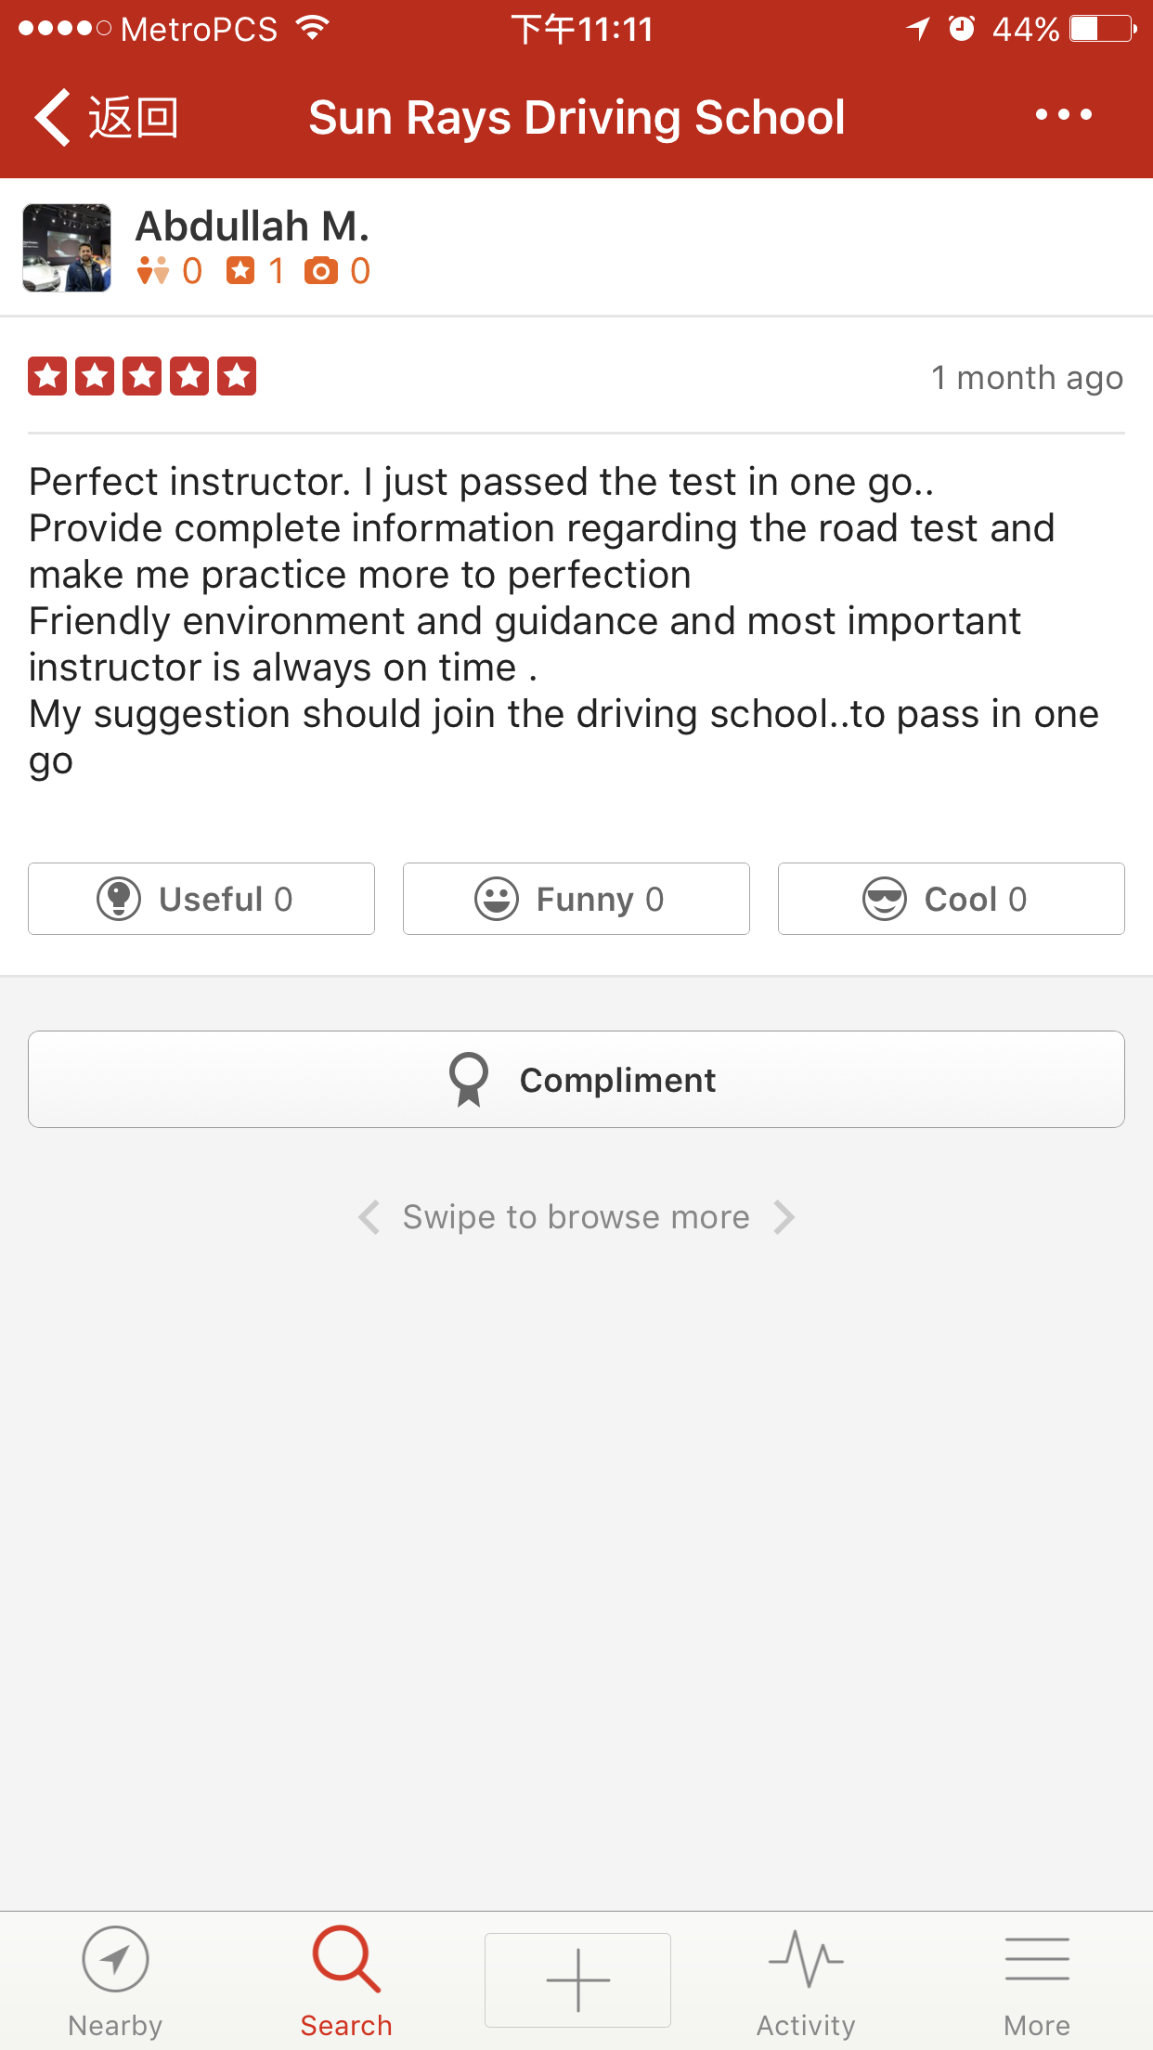The width and height of the screenshot is (1153, 2050).
Task: Tap the back arrow chevron in header
Action: [x=54, y=118]
